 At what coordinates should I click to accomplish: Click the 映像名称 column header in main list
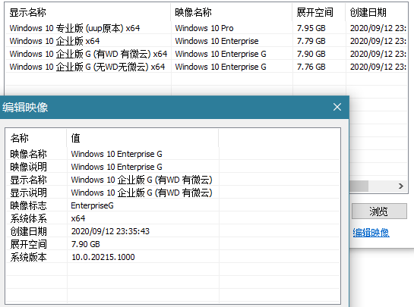[232, 12]
